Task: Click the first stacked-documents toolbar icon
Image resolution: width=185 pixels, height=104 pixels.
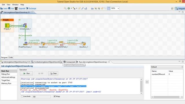Action: coord(96,8)
